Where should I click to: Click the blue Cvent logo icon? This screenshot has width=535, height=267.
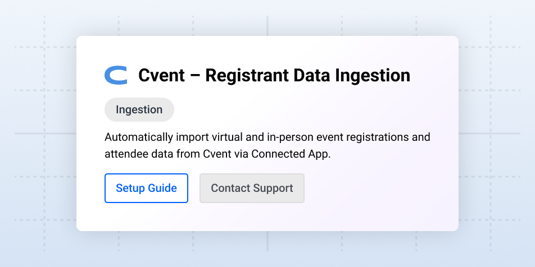click(x=116, y=75)
